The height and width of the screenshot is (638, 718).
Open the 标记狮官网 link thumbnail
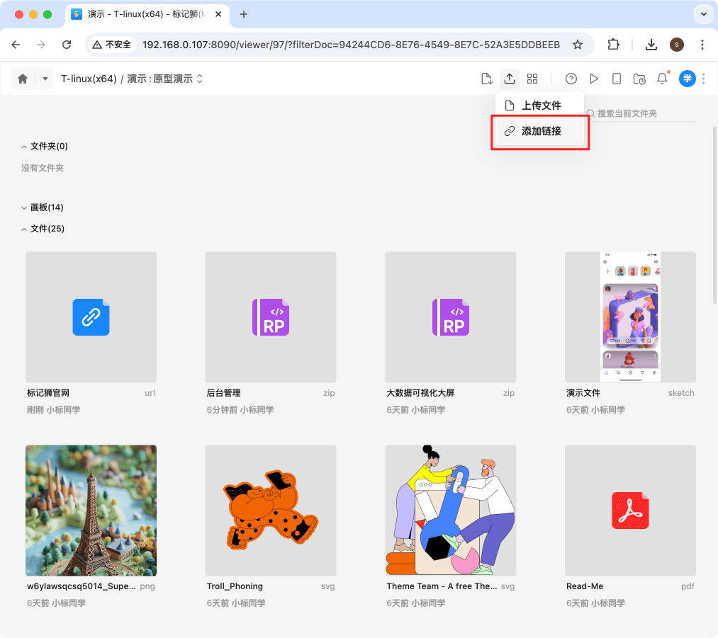91,317
